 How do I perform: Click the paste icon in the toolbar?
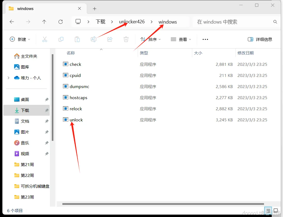[x=77, y=39]
